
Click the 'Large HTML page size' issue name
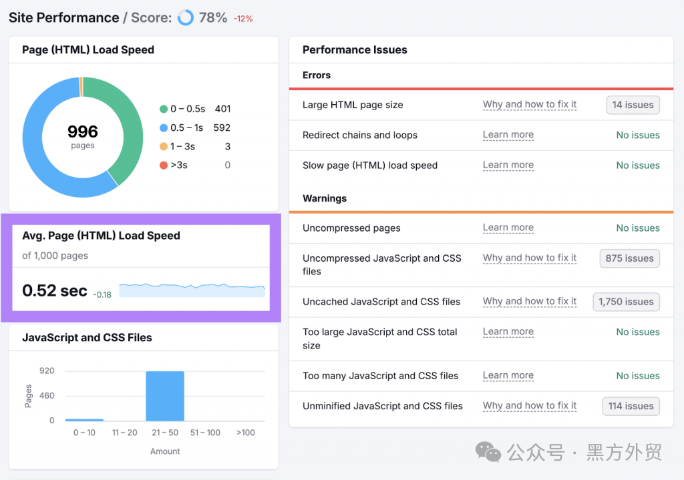coord(353,105)
